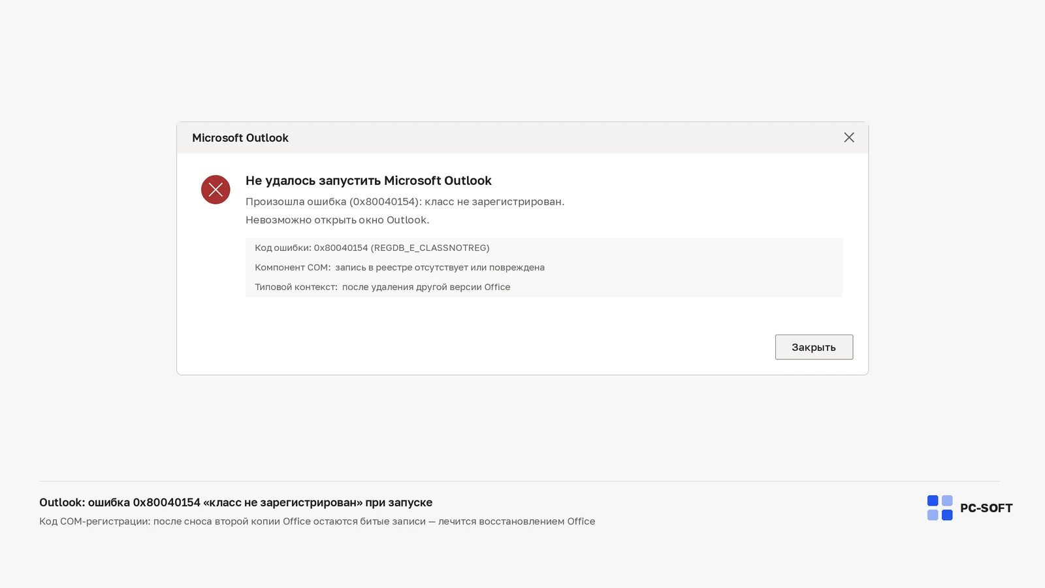The image size is (1045, 588).
Task: Click the red error icon
Action: (x=216, y=189)
